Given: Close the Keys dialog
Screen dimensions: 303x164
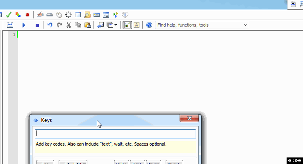Looking at the screenshot, I should pos(190,119).
